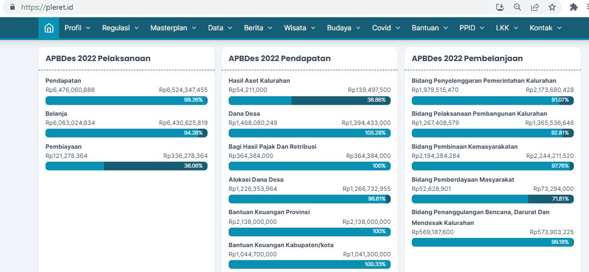589x272 pixels.
Task: Open the PPID menu
Action: 471,28
